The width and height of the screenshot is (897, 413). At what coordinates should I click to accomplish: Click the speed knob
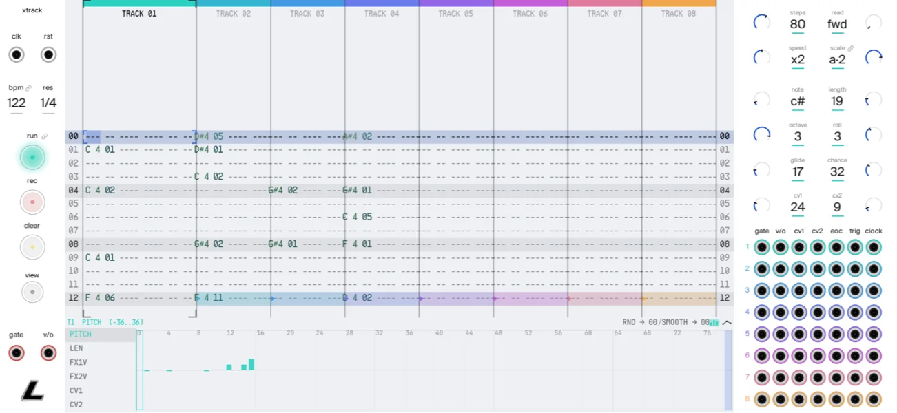click(762, 58)
